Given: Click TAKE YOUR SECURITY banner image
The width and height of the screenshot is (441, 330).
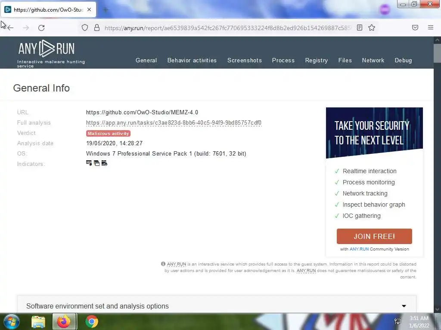Looking at the screenshot, I should (x=374, y=133).
